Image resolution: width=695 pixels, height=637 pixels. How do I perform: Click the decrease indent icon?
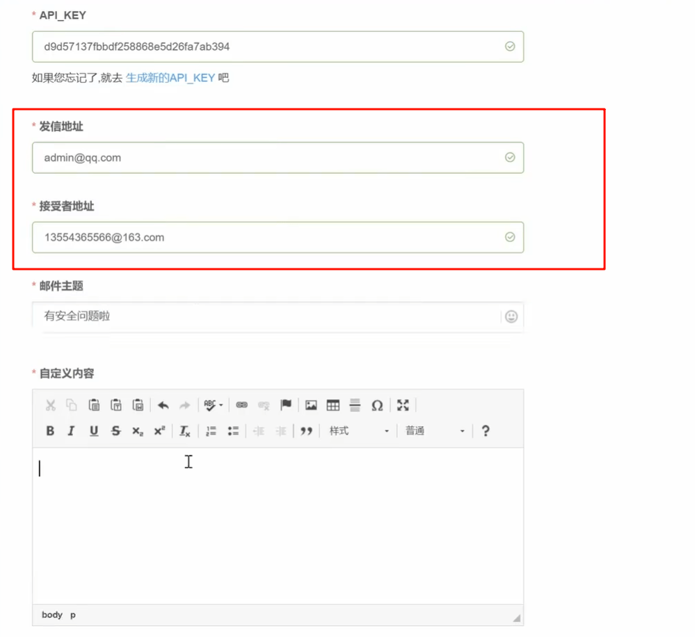pyautogui.click(x=258, y=431)
